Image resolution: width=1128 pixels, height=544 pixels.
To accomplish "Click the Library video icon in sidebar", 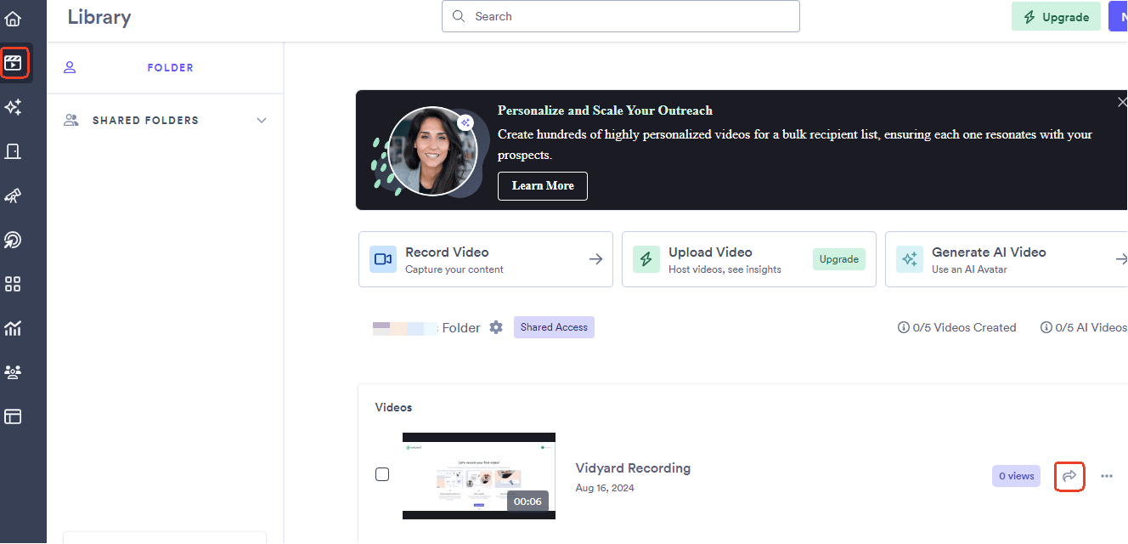I will click(14, 63).
